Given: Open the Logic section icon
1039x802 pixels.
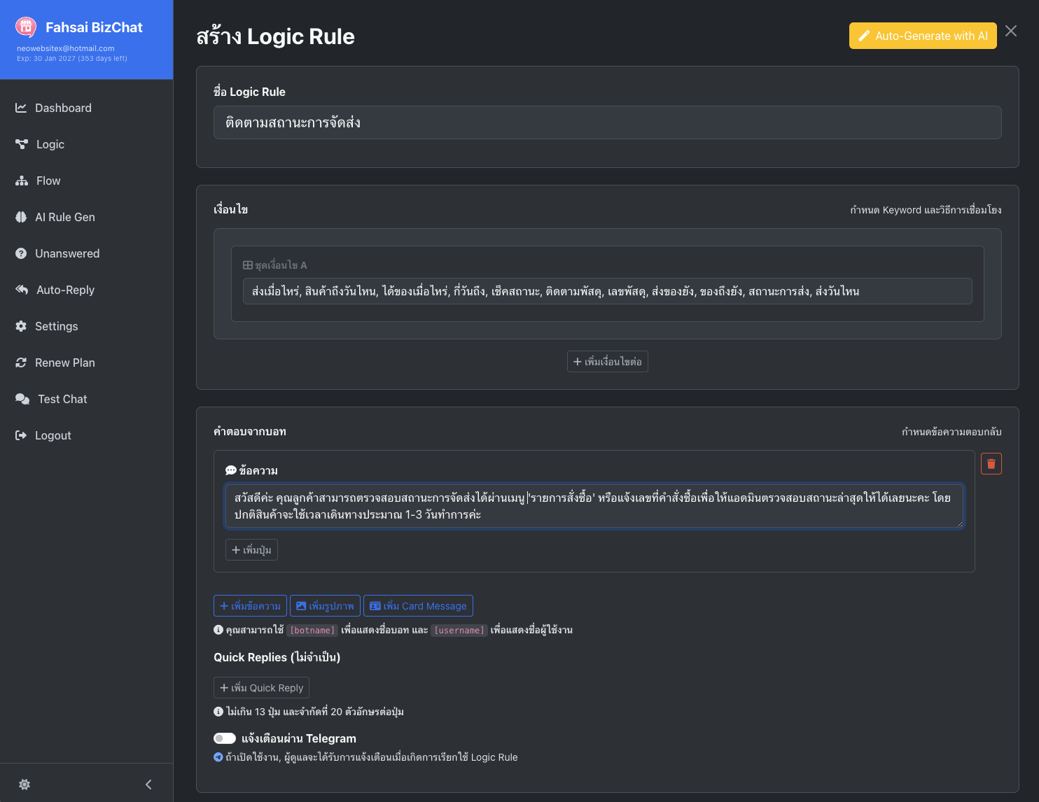Looking at the screenshot, I should pos(22,144).
